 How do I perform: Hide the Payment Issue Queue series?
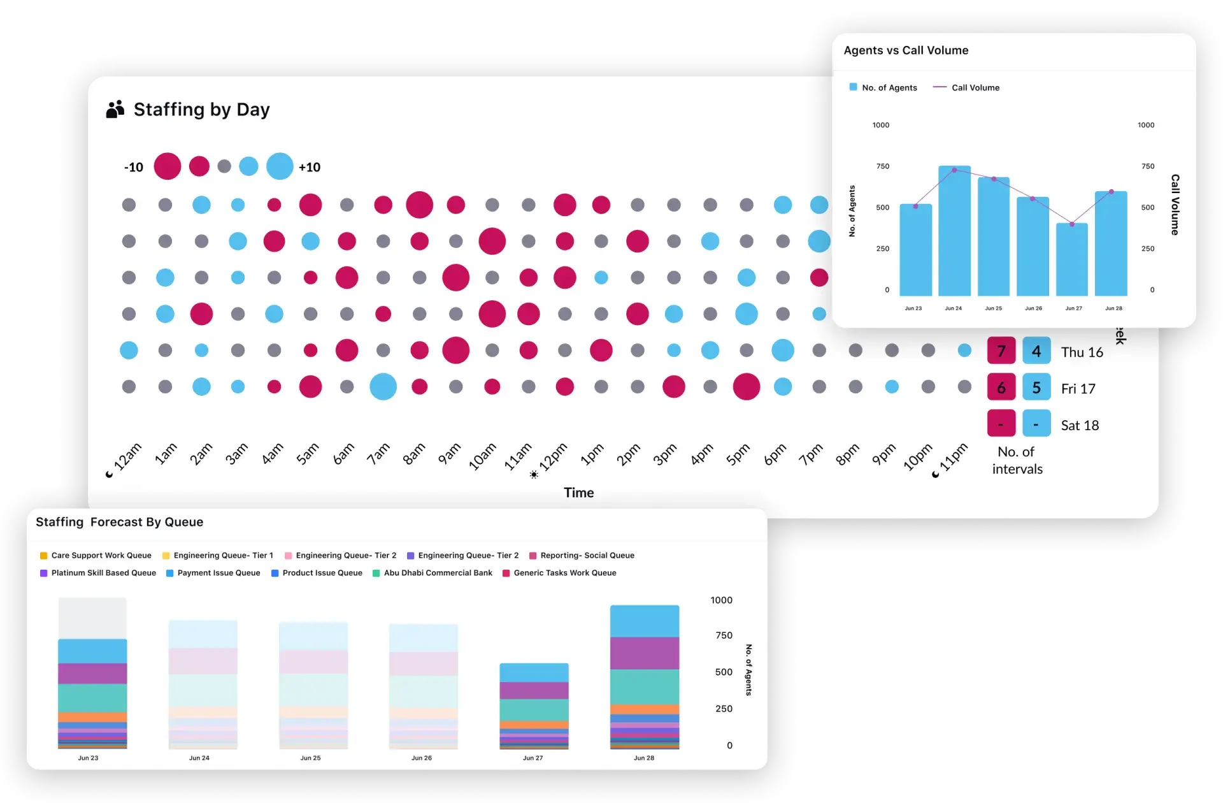[x=218, y=573]
